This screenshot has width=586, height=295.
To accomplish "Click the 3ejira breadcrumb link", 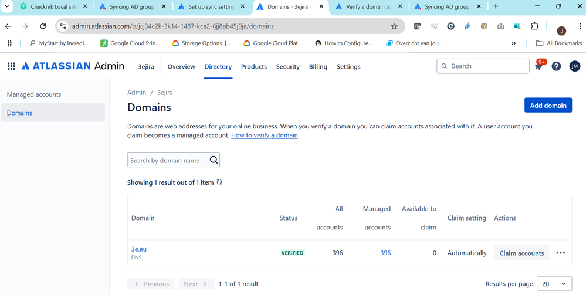I will point(165,92).
